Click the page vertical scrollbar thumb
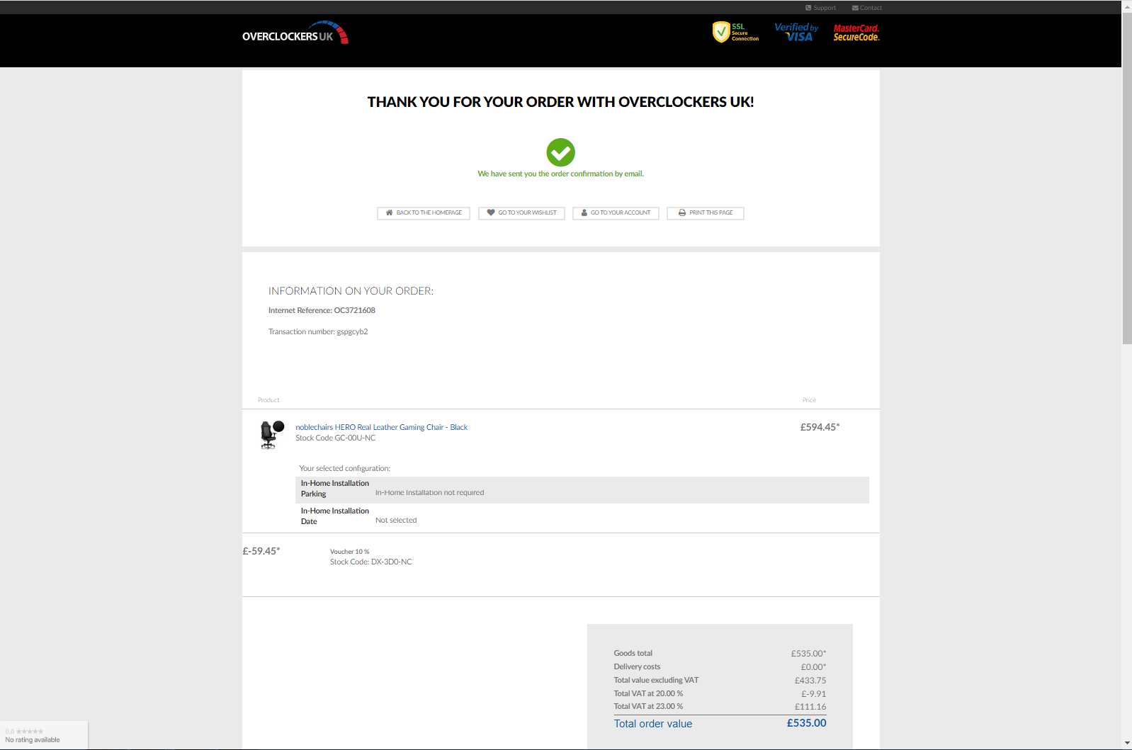1132x750 pixels. point(1127,178)
